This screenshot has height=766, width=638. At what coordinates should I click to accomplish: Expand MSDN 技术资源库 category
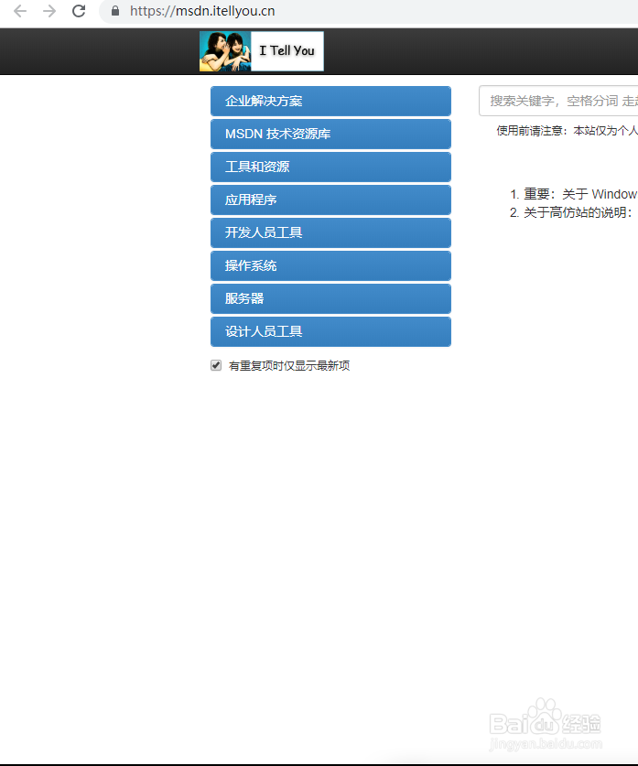(x=330, y=134)
